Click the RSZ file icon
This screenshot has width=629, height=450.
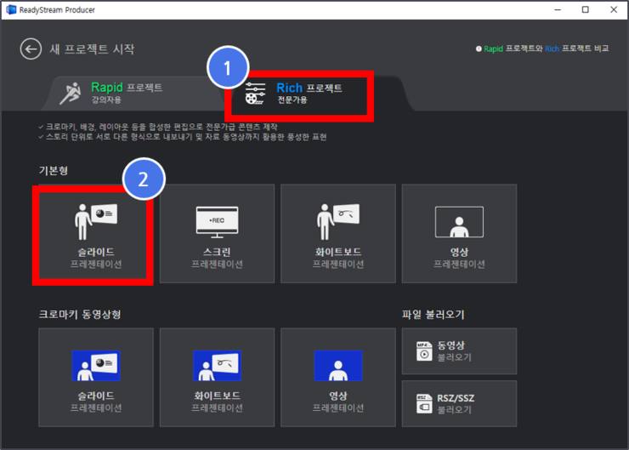click(424, 404)
